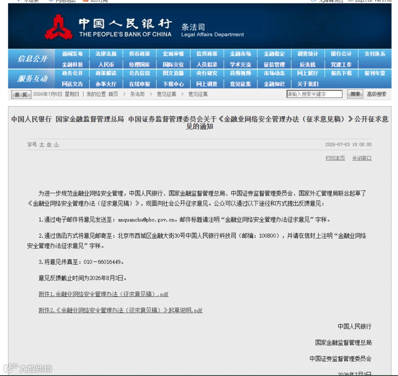Open 政策解读 menu item
Image resolution: width=398 pixels, height=376 pixels.
(106, 73)
